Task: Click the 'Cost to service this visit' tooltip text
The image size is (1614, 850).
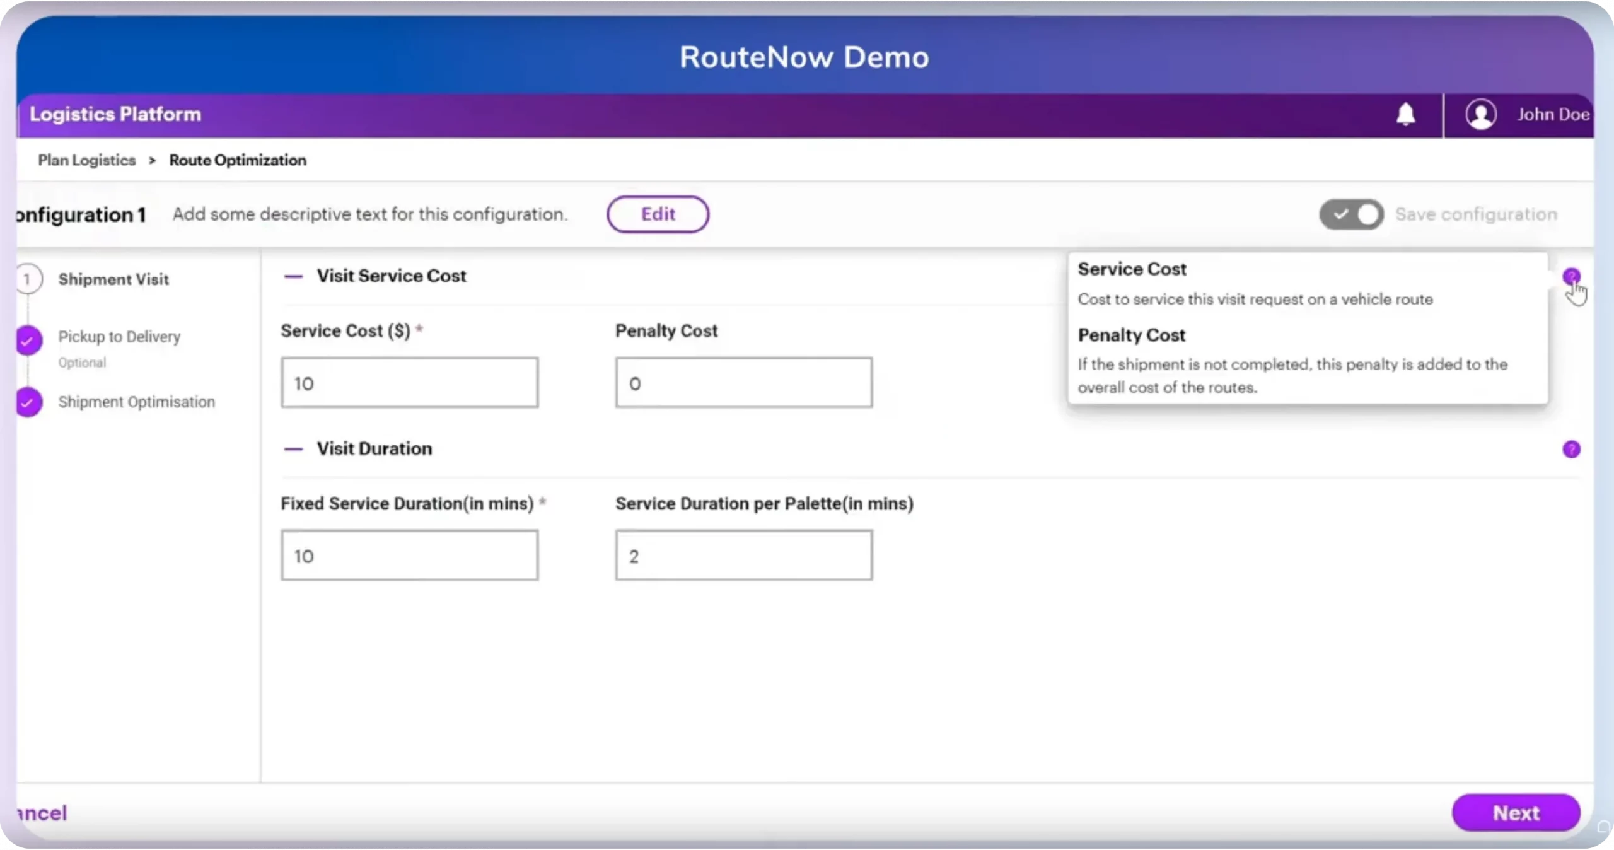Action: tap(1255, 300)
